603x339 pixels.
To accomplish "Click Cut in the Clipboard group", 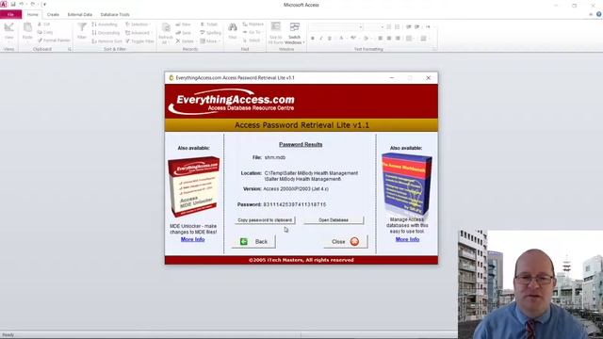I will coord(44,24).
